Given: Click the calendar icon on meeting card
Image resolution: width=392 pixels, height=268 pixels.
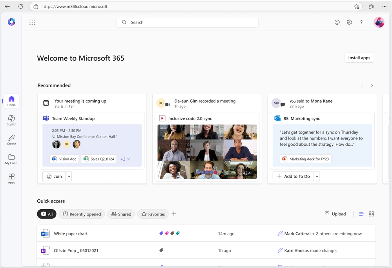Looking at the screenshot, I should tap(46, 103).
